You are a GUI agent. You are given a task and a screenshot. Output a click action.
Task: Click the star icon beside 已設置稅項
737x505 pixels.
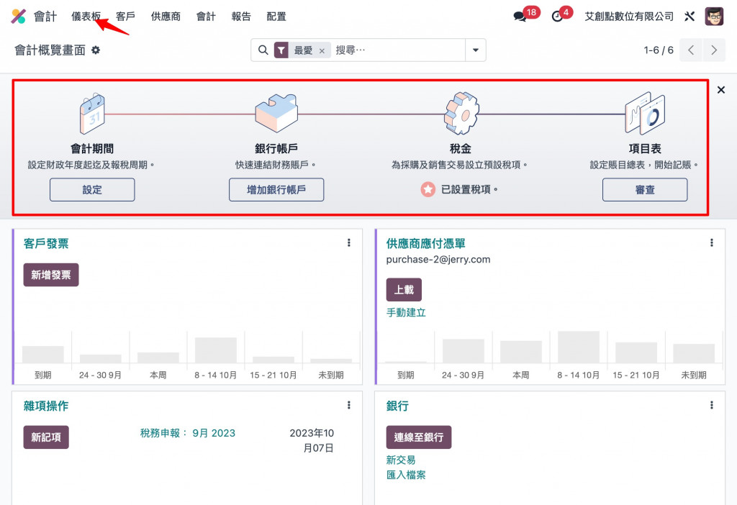click(428, 189)
